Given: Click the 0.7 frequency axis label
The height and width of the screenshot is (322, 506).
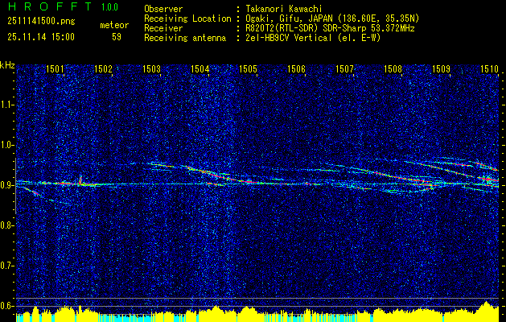Looking at the screenshot, I should click(7, 265).
